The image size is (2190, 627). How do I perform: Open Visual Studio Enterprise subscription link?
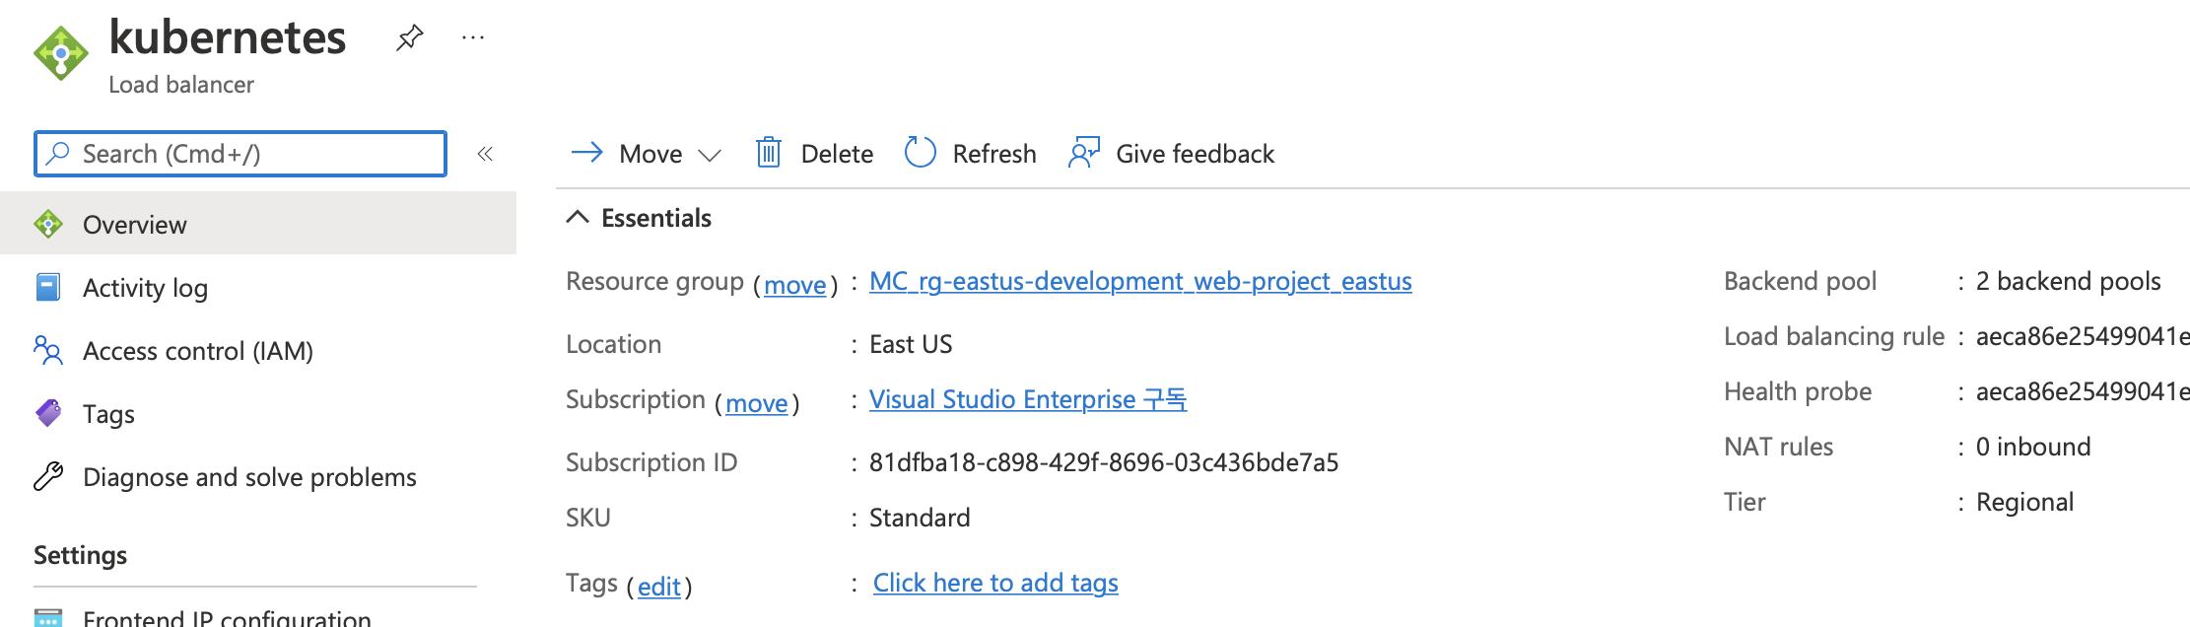(x=1028, y=399)
